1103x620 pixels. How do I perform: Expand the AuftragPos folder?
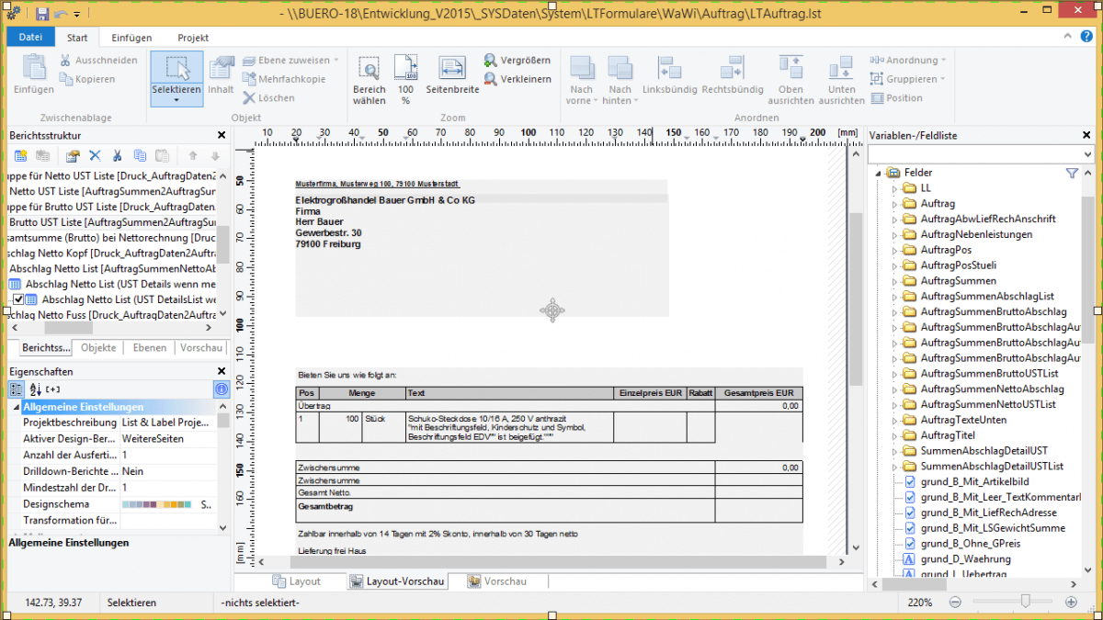pyautogui.click(x=893, y=250)
